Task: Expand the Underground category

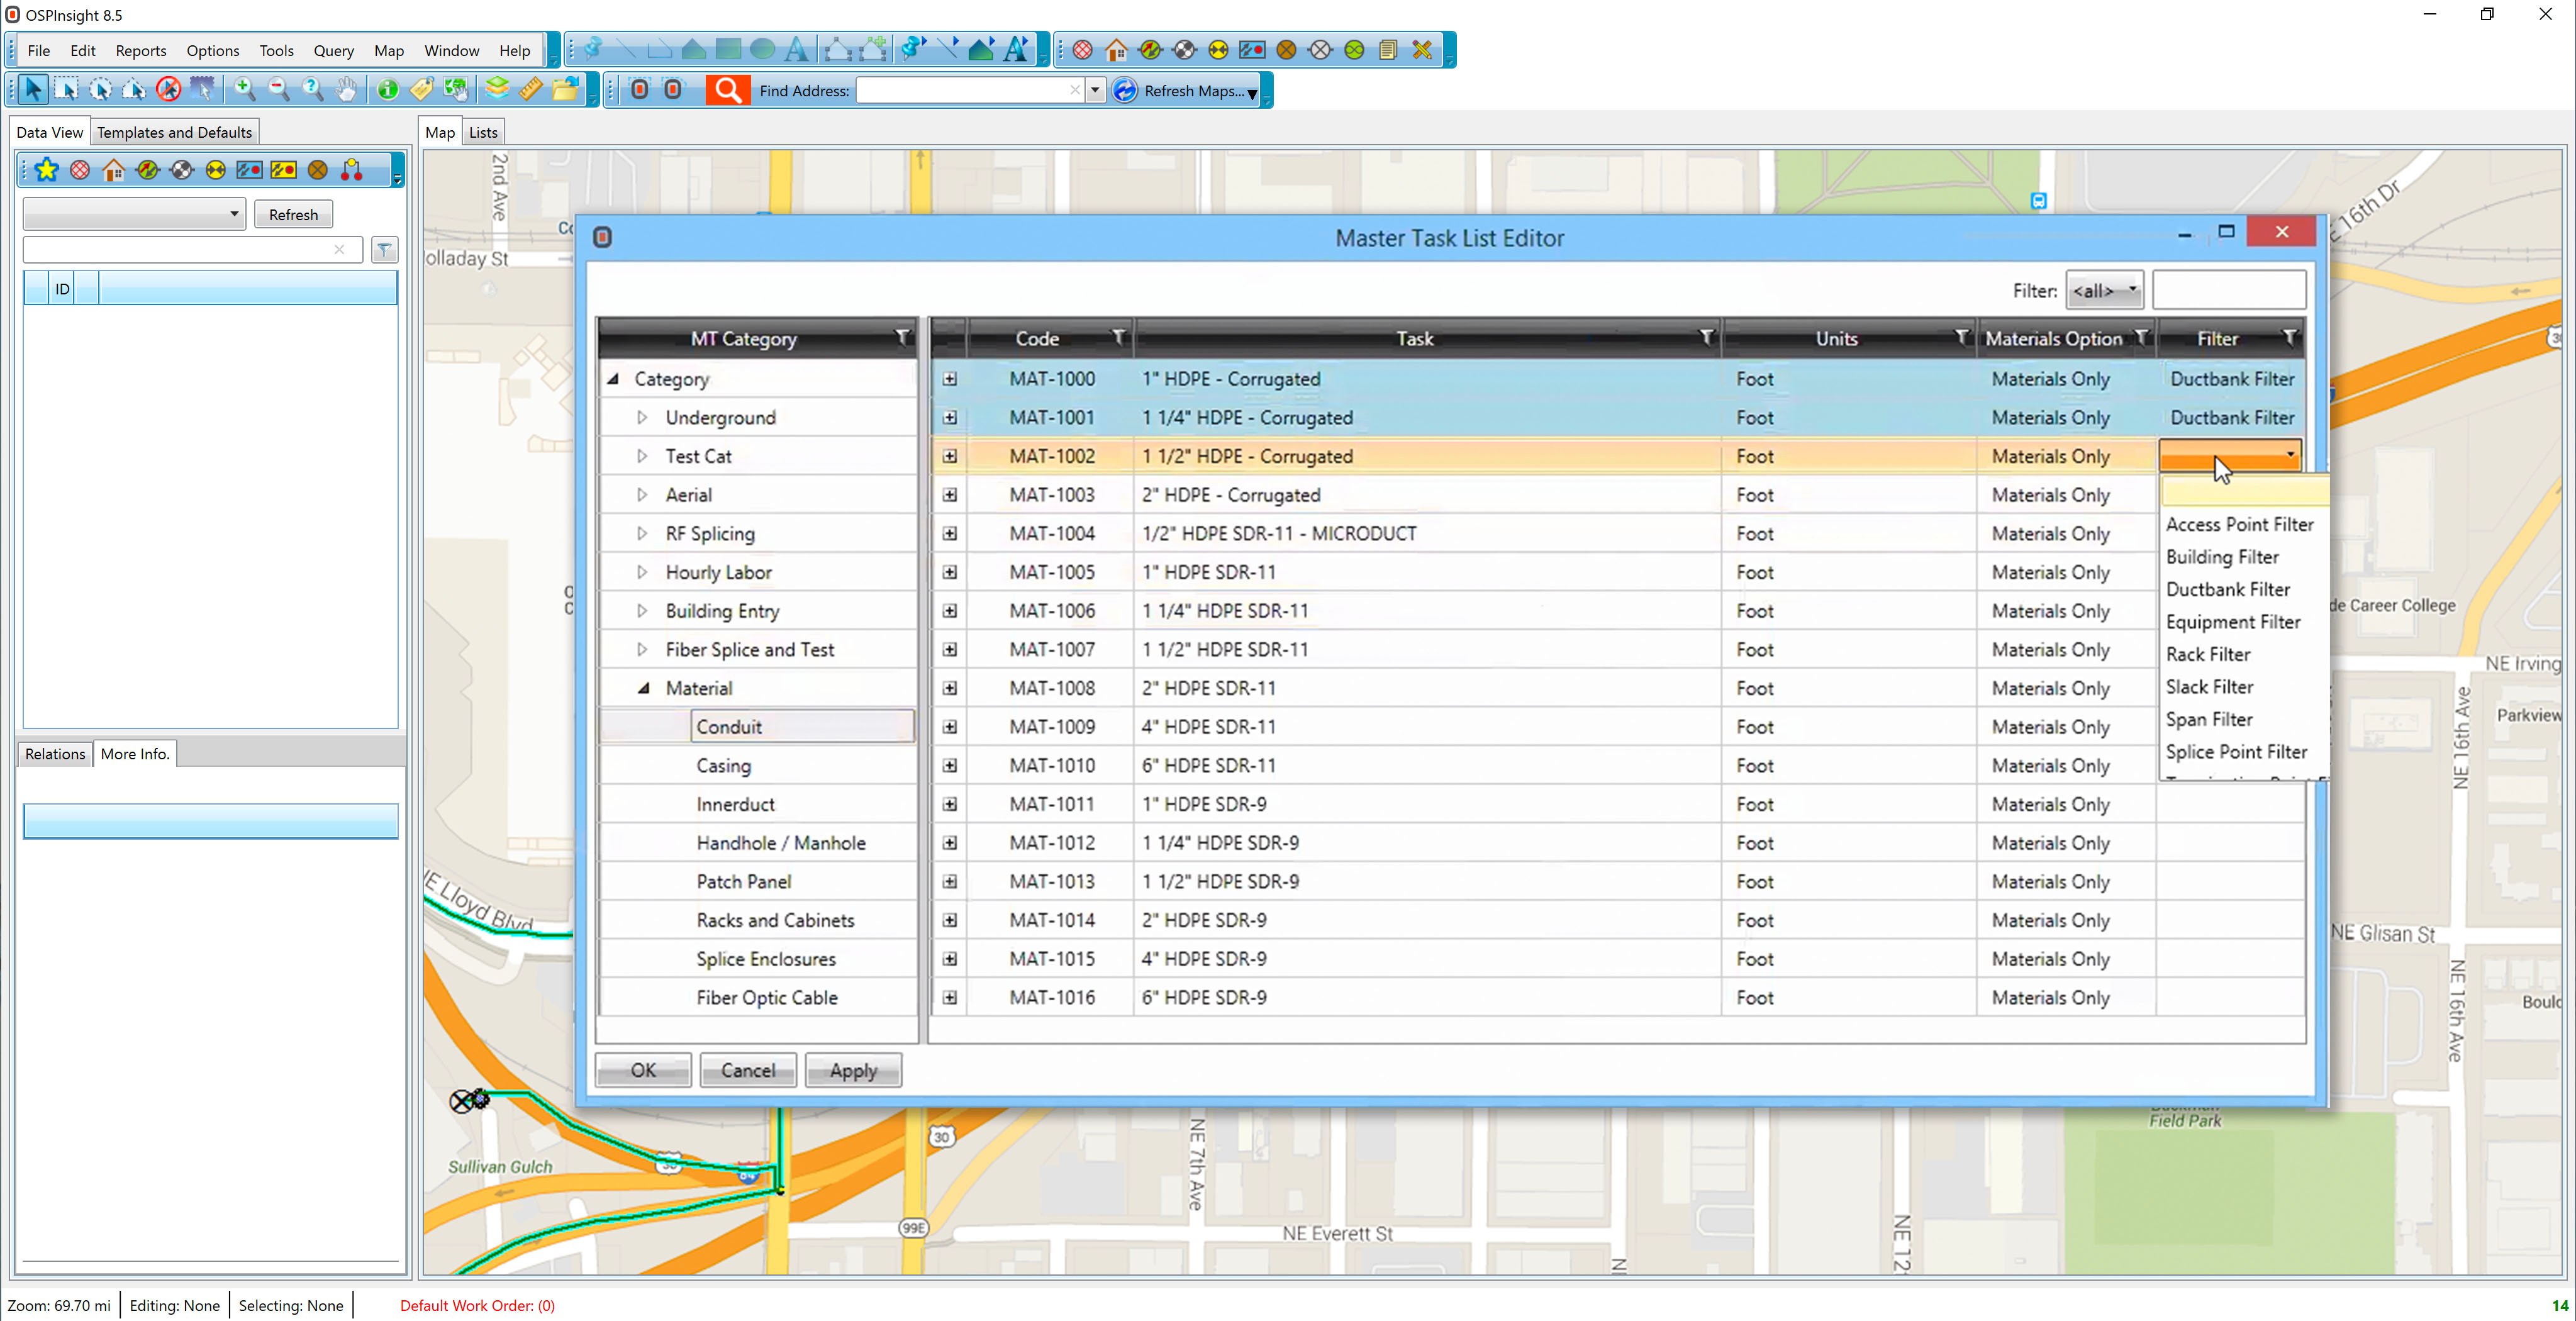Action: (x=643, y=417)
